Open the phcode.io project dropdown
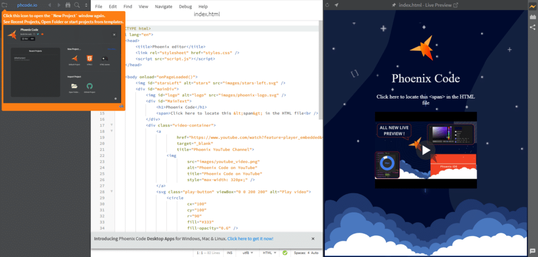 [27, 5]
